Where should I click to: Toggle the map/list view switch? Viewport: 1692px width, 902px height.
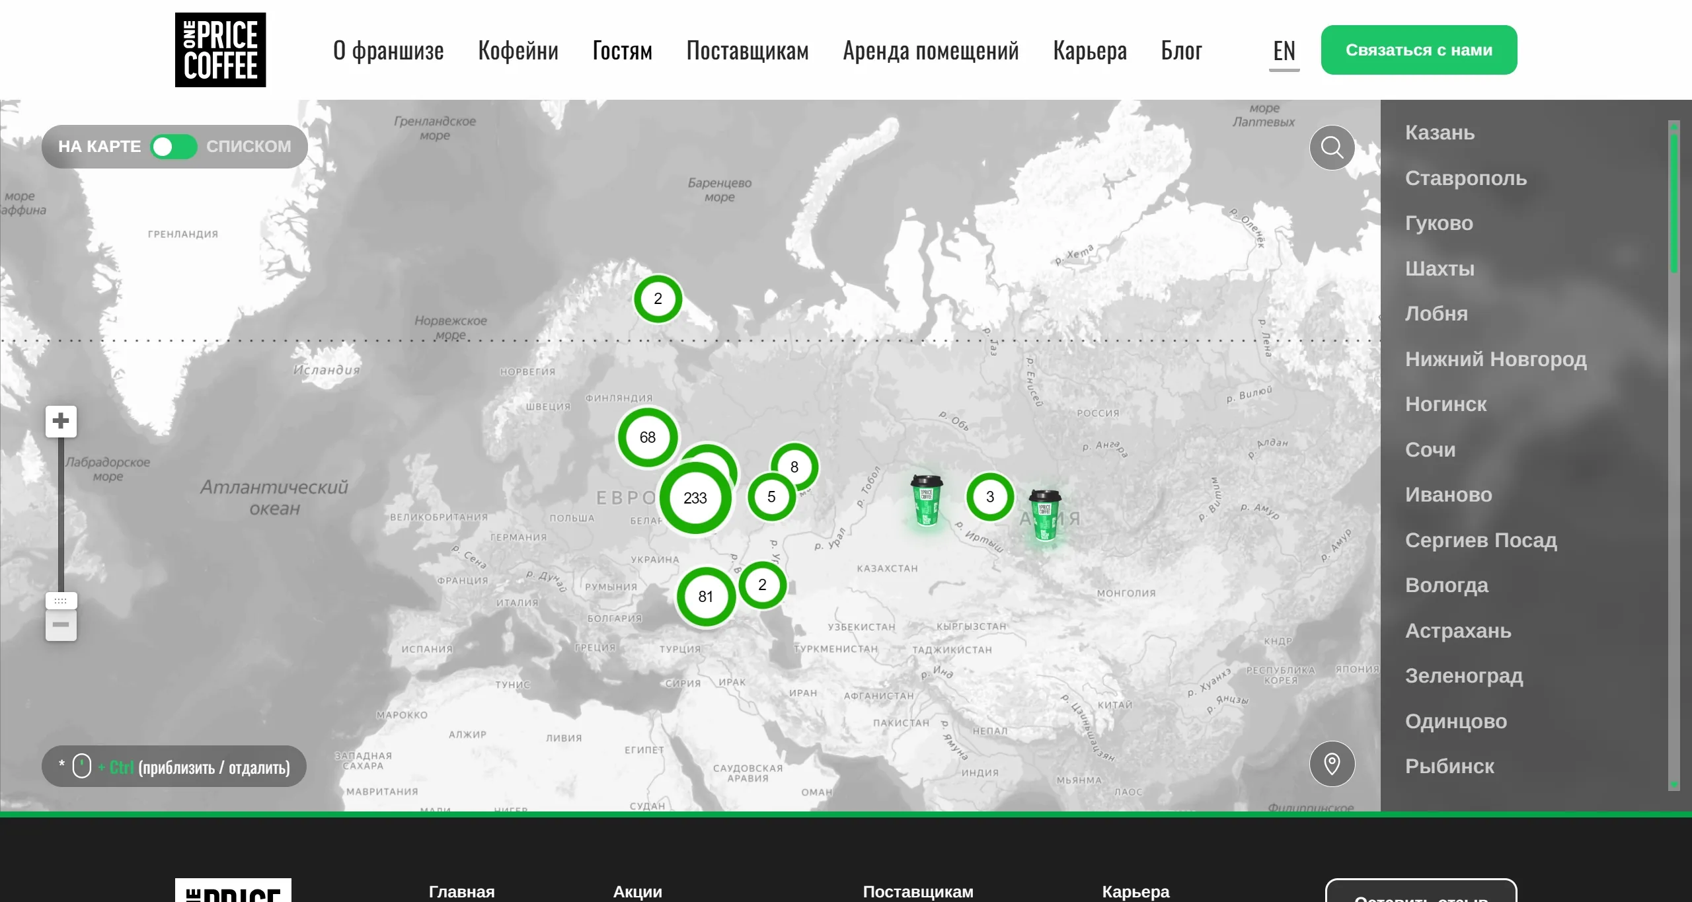173,147
